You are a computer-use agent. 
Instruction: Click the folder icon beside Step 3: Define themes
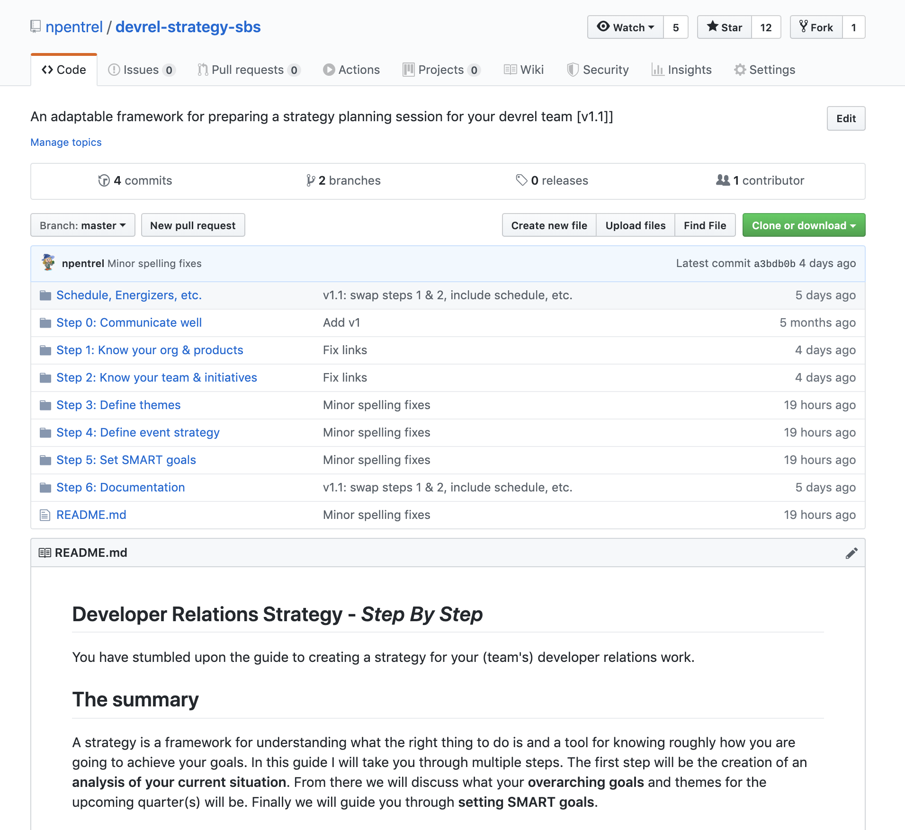pos(45,405)
